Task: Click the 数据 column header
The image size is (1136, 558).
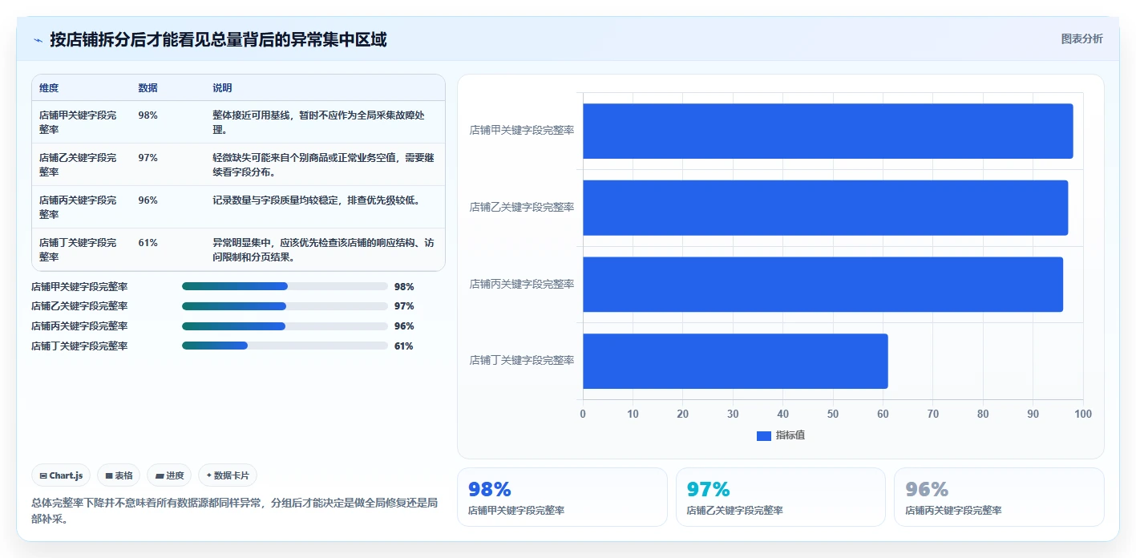Action: click(x=148, y=88)
